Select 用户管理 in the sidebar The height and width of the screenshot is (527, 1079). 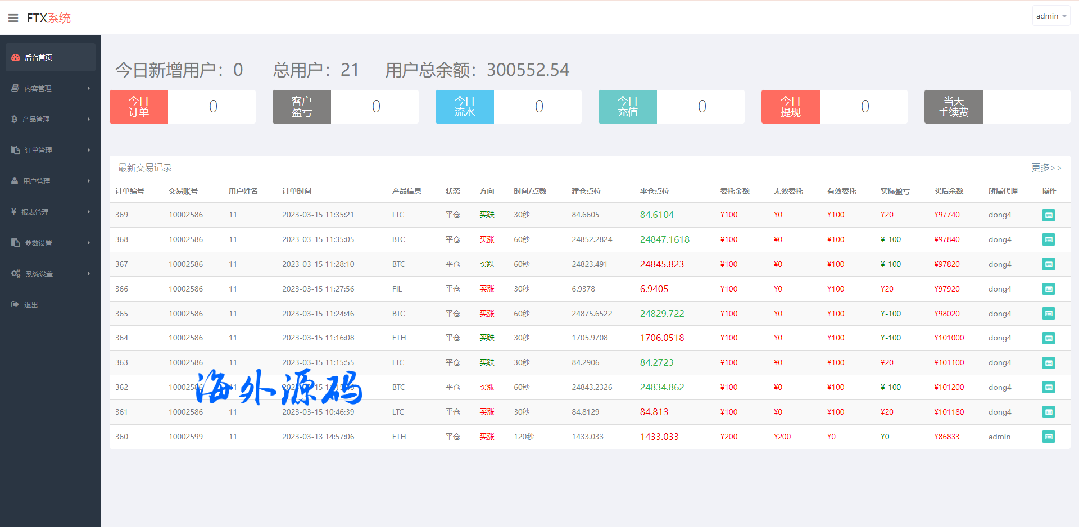point(37,181)
